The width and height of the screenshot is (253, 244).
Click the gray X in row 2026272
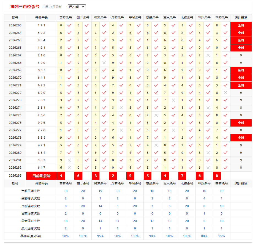tap(225, 93)
